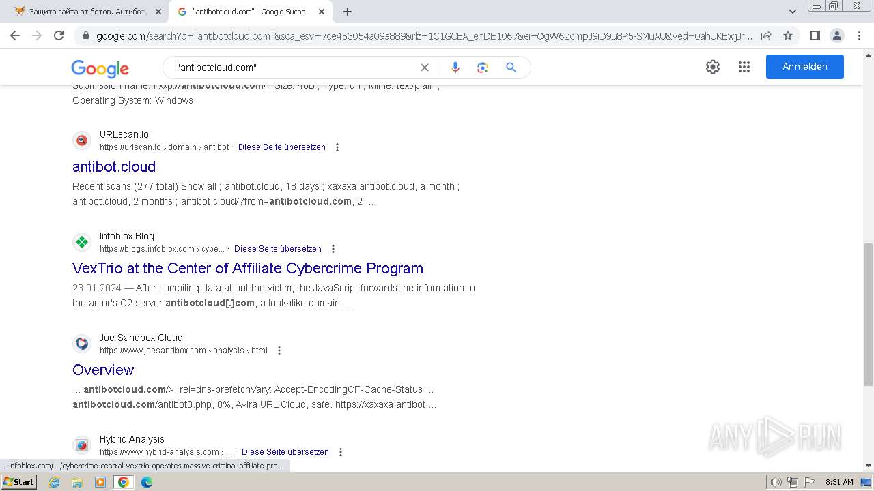Switch to the Защита сайта от ботов tab

87,12
